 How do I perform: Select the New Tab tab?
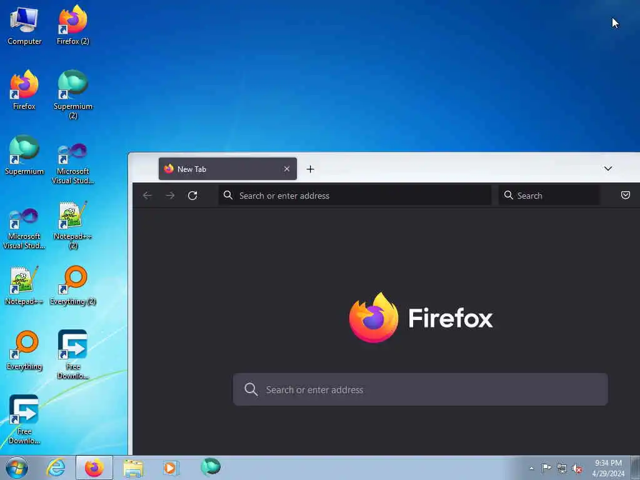click(x=227, y=169)
